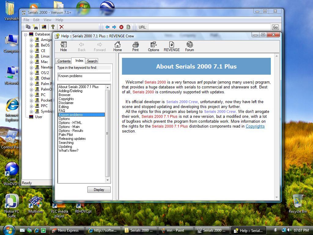Print the current help topic
Screen dimensions: 313x235
(x=135, y=46)
